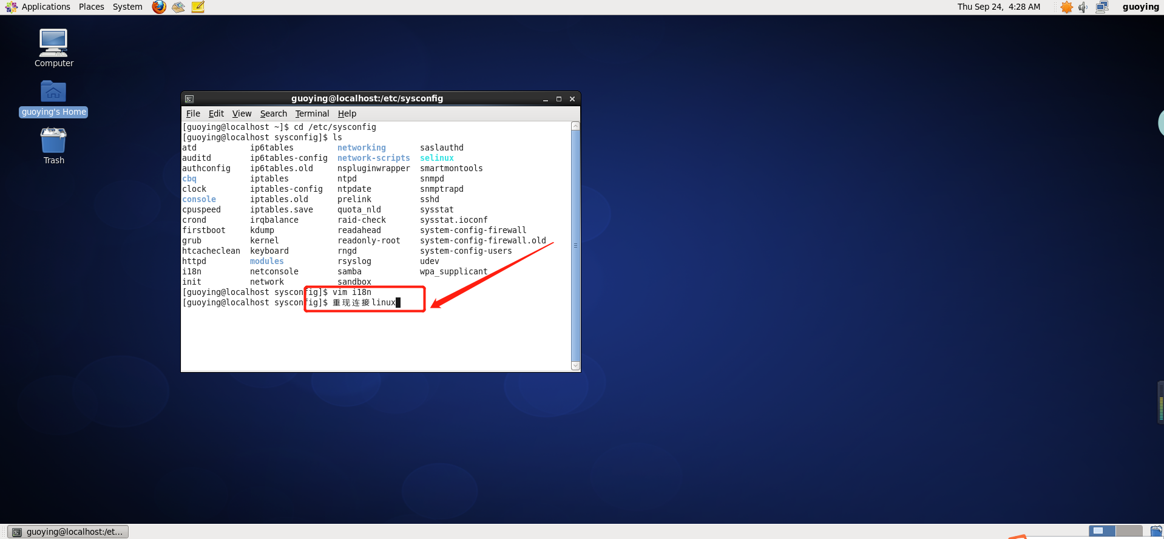This screenshot has width=1164, height=539.
Task: Open the Terminal menu in menubar
Action: 312,114
